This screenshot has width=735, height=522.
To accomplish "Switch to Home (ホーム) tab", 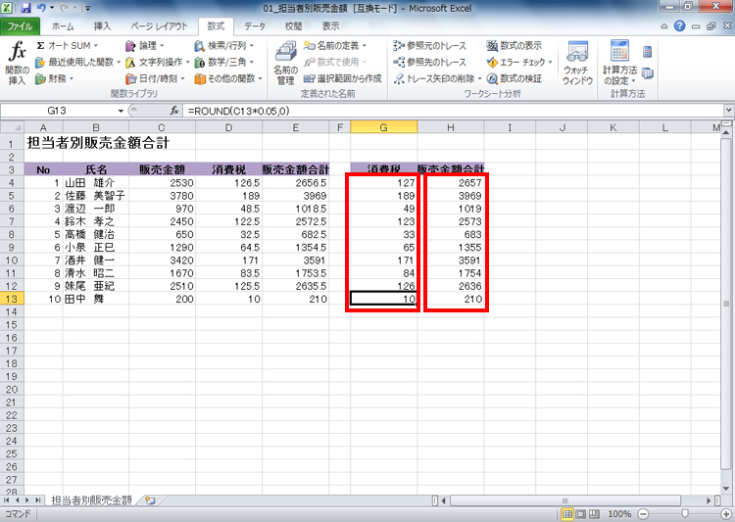I will click(63, 26).
